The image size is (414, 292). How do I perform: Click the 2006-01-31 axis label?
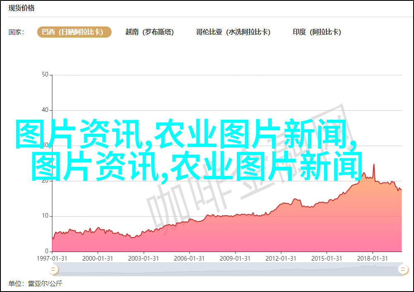189,259
